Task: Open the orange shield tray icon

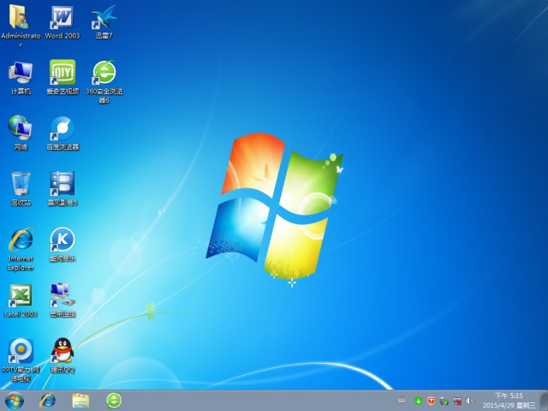Action: tap(432, 401)
